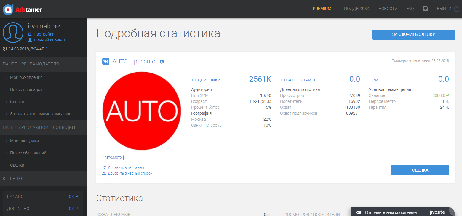462x216 pixels.
Task: Click Добавить в чёрный список link
Action: 130,173
